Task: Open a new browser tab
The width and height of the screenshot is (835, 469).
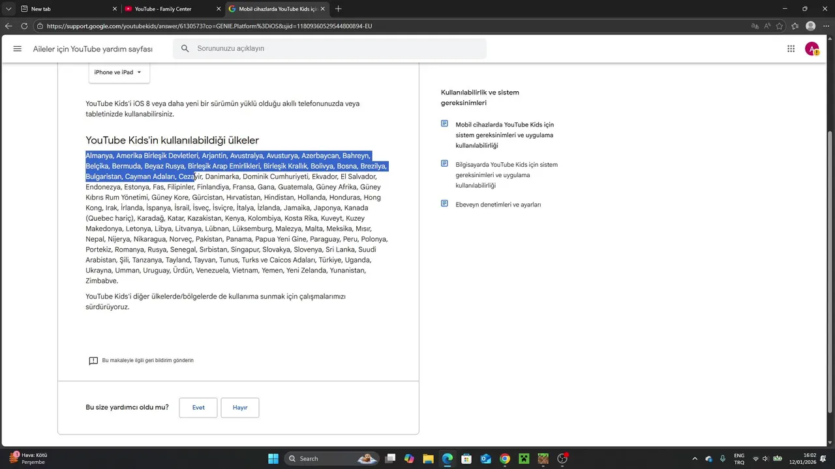Action: pyautogui.click(x=338, y=9)
